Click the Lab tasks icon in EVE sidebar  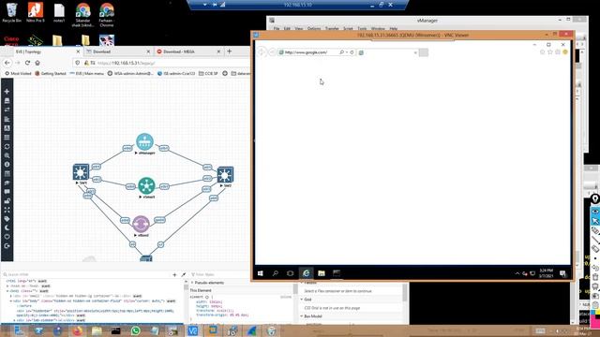click(x=7, y=183)
